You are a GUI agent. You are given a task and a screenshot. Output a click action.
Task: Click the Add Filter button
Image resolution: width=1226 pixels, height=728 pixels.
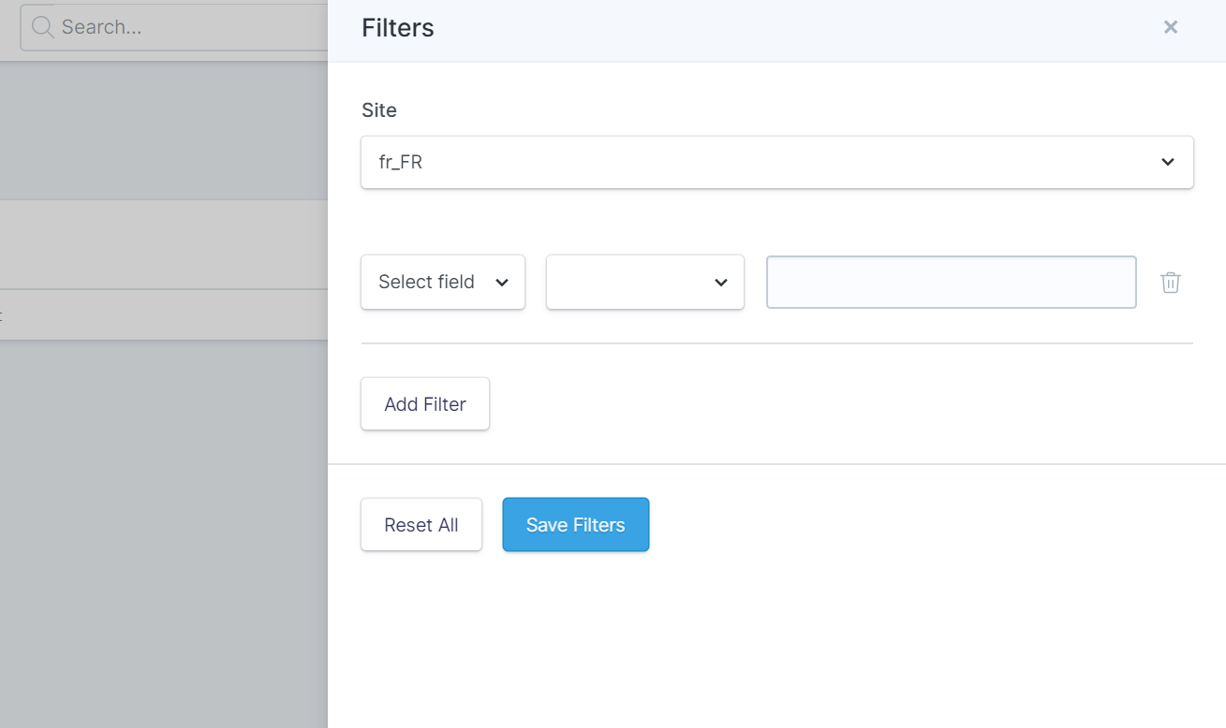[x=424, y=403]
